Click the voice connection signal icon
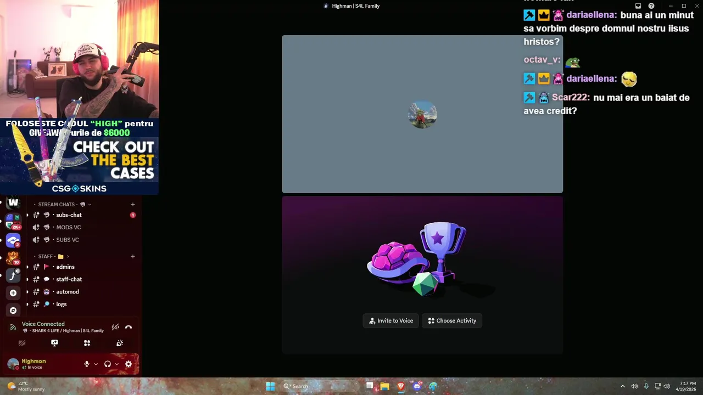Viewport: 703px width, 395px height. coord(13,327)
